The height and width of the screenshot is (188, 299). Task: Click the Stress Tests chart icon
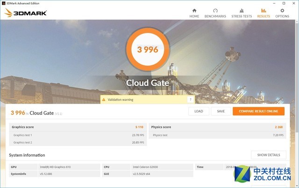point(242,10)
